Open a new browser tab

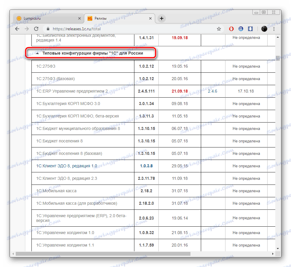tap(162, 18)
